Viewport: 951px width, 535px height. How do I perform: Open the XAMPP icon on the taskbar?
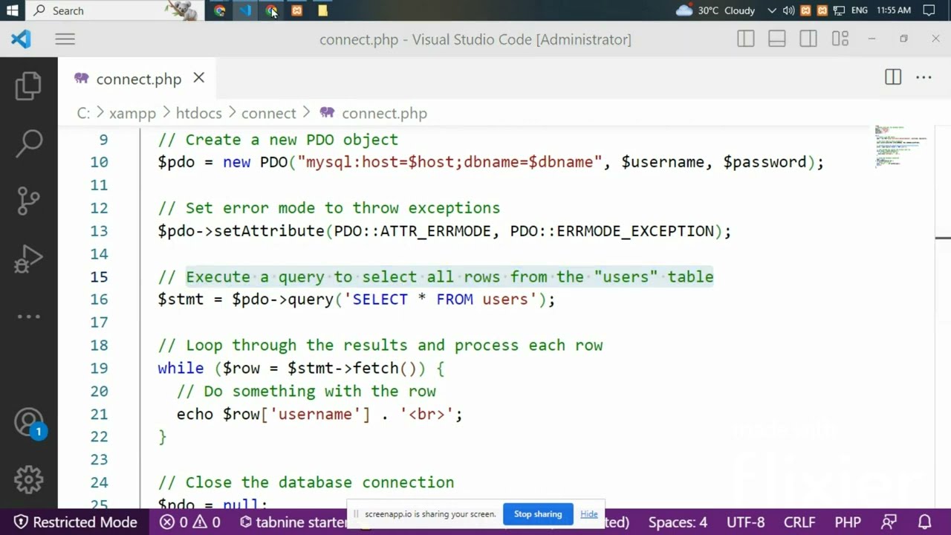297,10
